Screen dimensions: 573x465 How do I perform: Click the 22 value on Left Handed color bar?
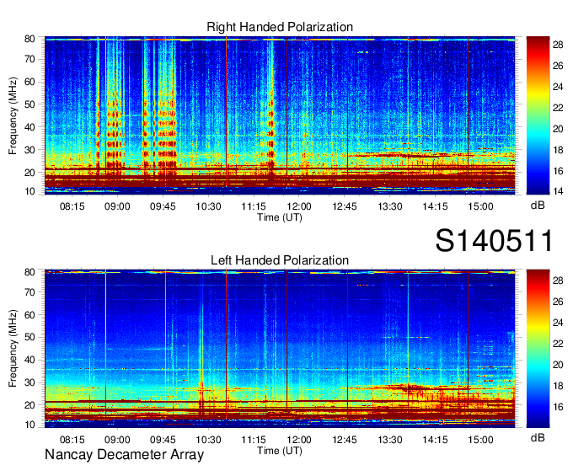pos(558,344)
